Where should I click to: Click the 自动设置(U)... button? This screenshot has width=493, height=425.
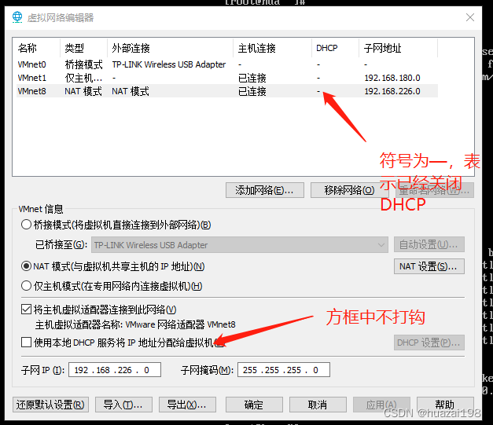(429, 244)
